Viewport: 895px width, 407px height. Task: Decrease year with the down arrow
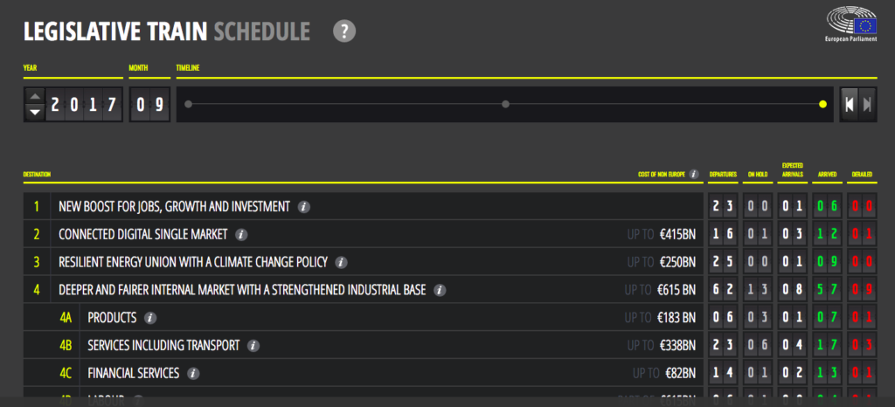35,113
